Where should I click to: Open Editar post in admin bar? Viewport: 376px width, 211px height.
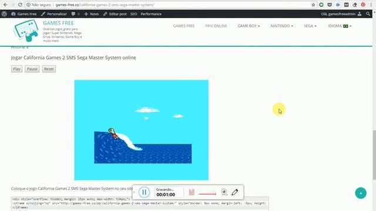click(115, 14)
